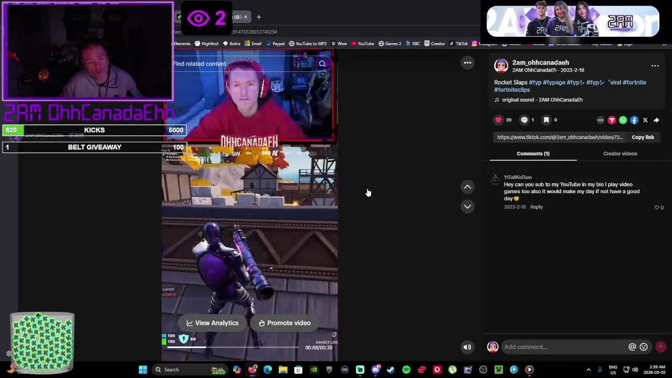Open Nightbot bookmark
The height and width of the screenshot is (378, 672).
pos(206,44)
